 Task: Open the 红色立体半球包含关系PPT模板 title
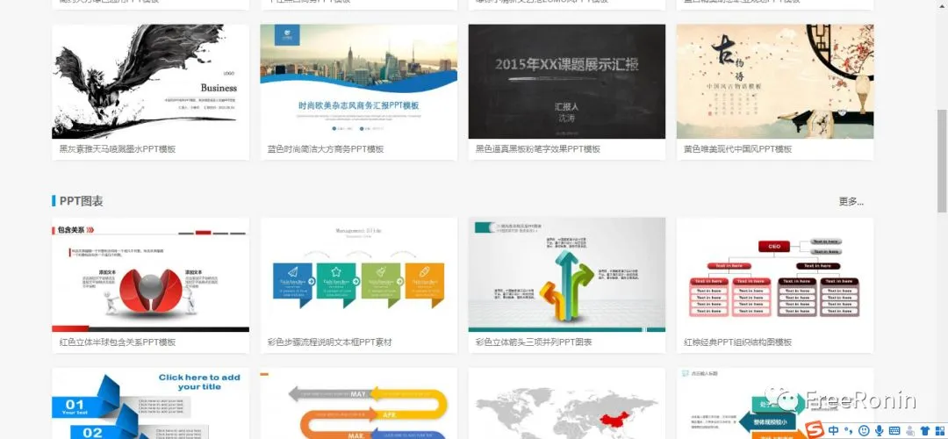(x=118, y=342)
